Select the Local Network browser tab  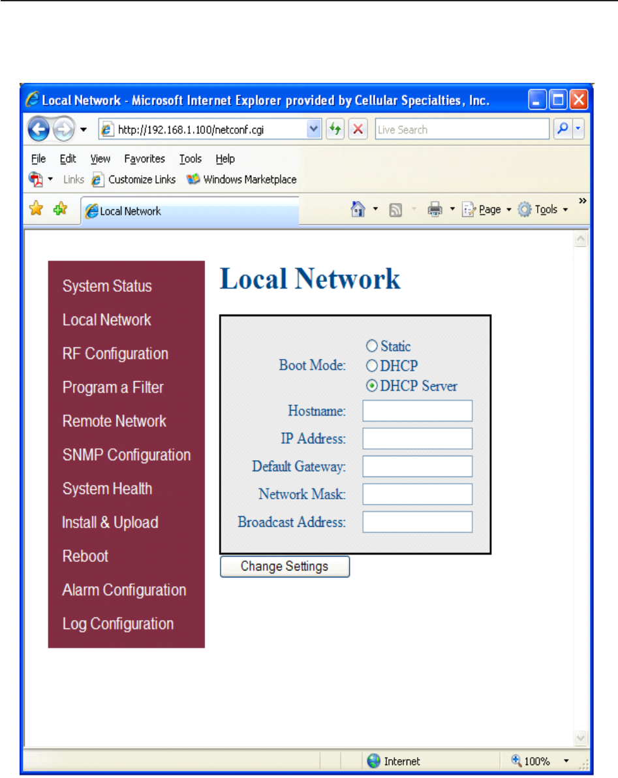click(190, 211)
